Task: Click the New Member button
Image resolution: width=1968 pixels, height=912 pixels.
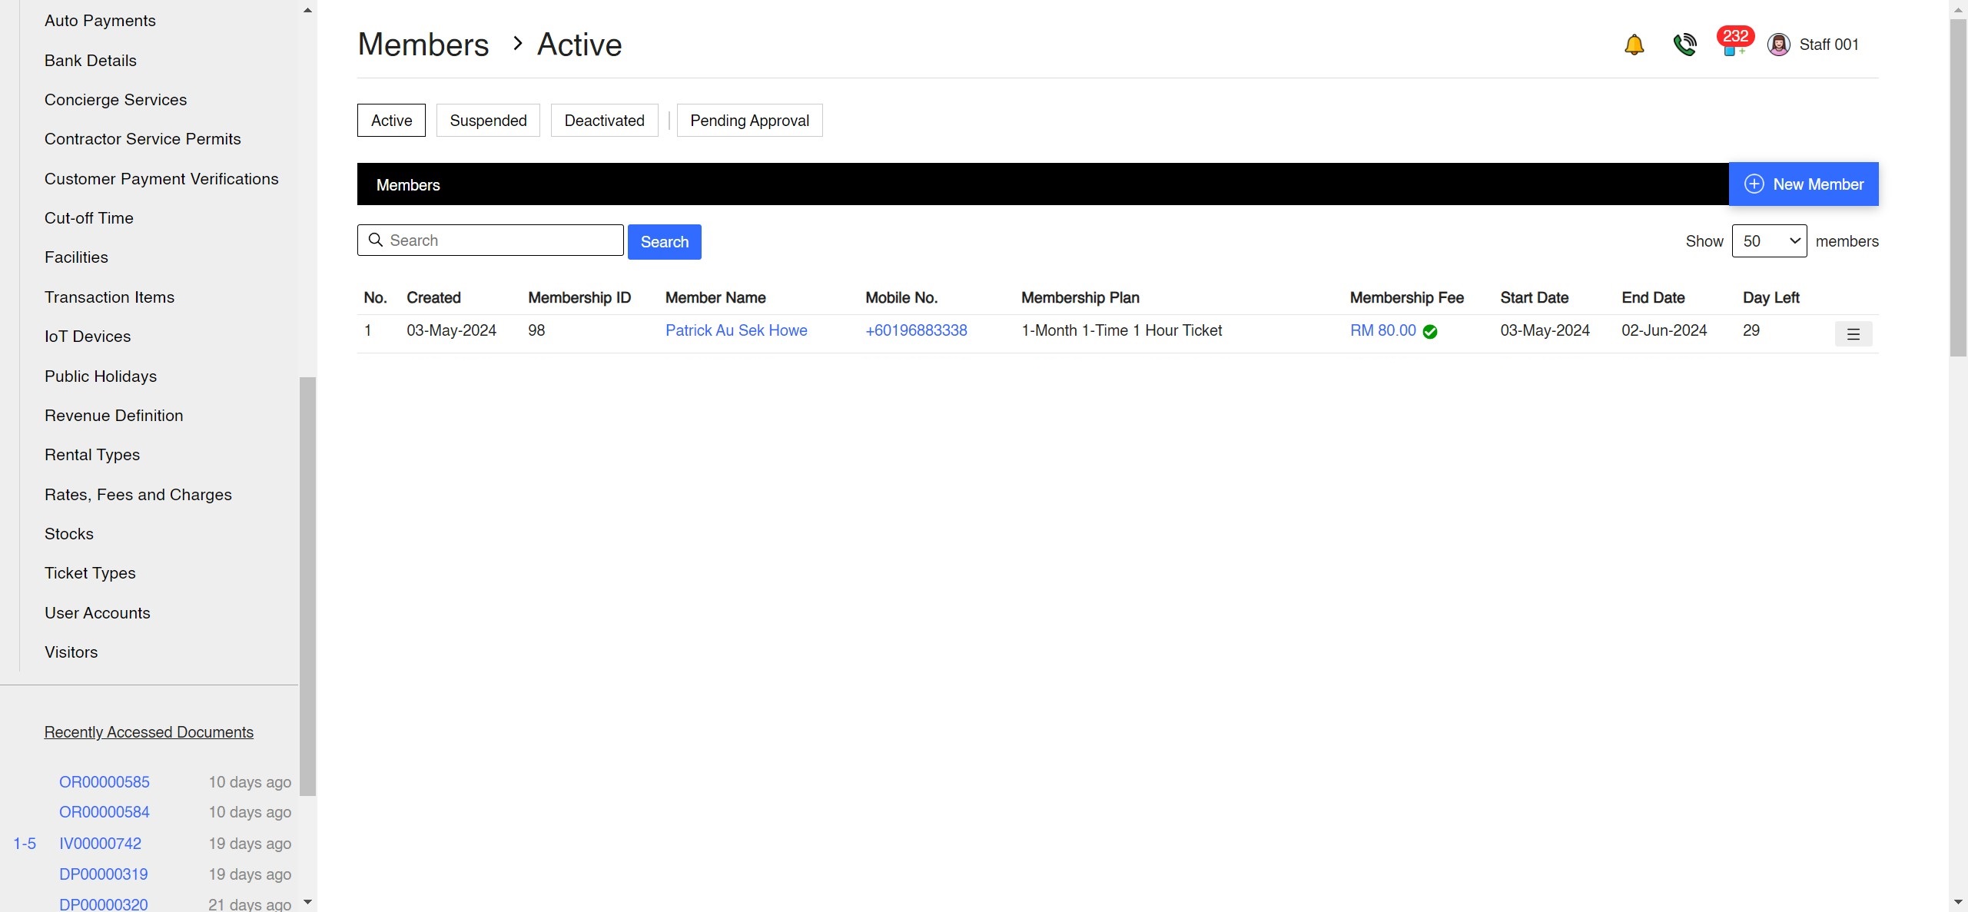Action: coord(1804,184)
